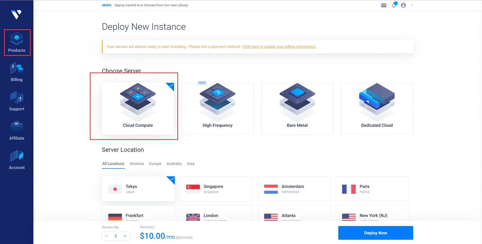Open the mail messages icon
This screenshot has height=244, width=482.
pos(384,5)
